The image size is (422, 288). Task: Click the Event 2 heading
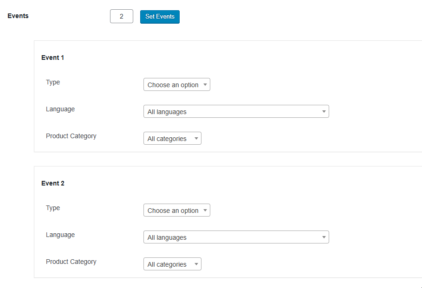pyautogui.click(x=52, y=183)
